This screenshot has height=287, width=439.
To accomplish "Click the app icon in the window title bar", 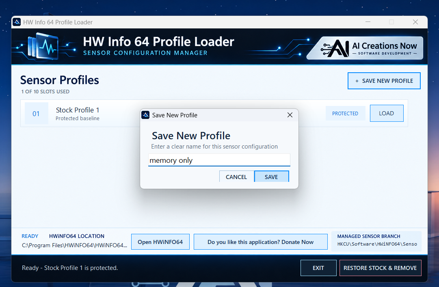I will 17,22.
